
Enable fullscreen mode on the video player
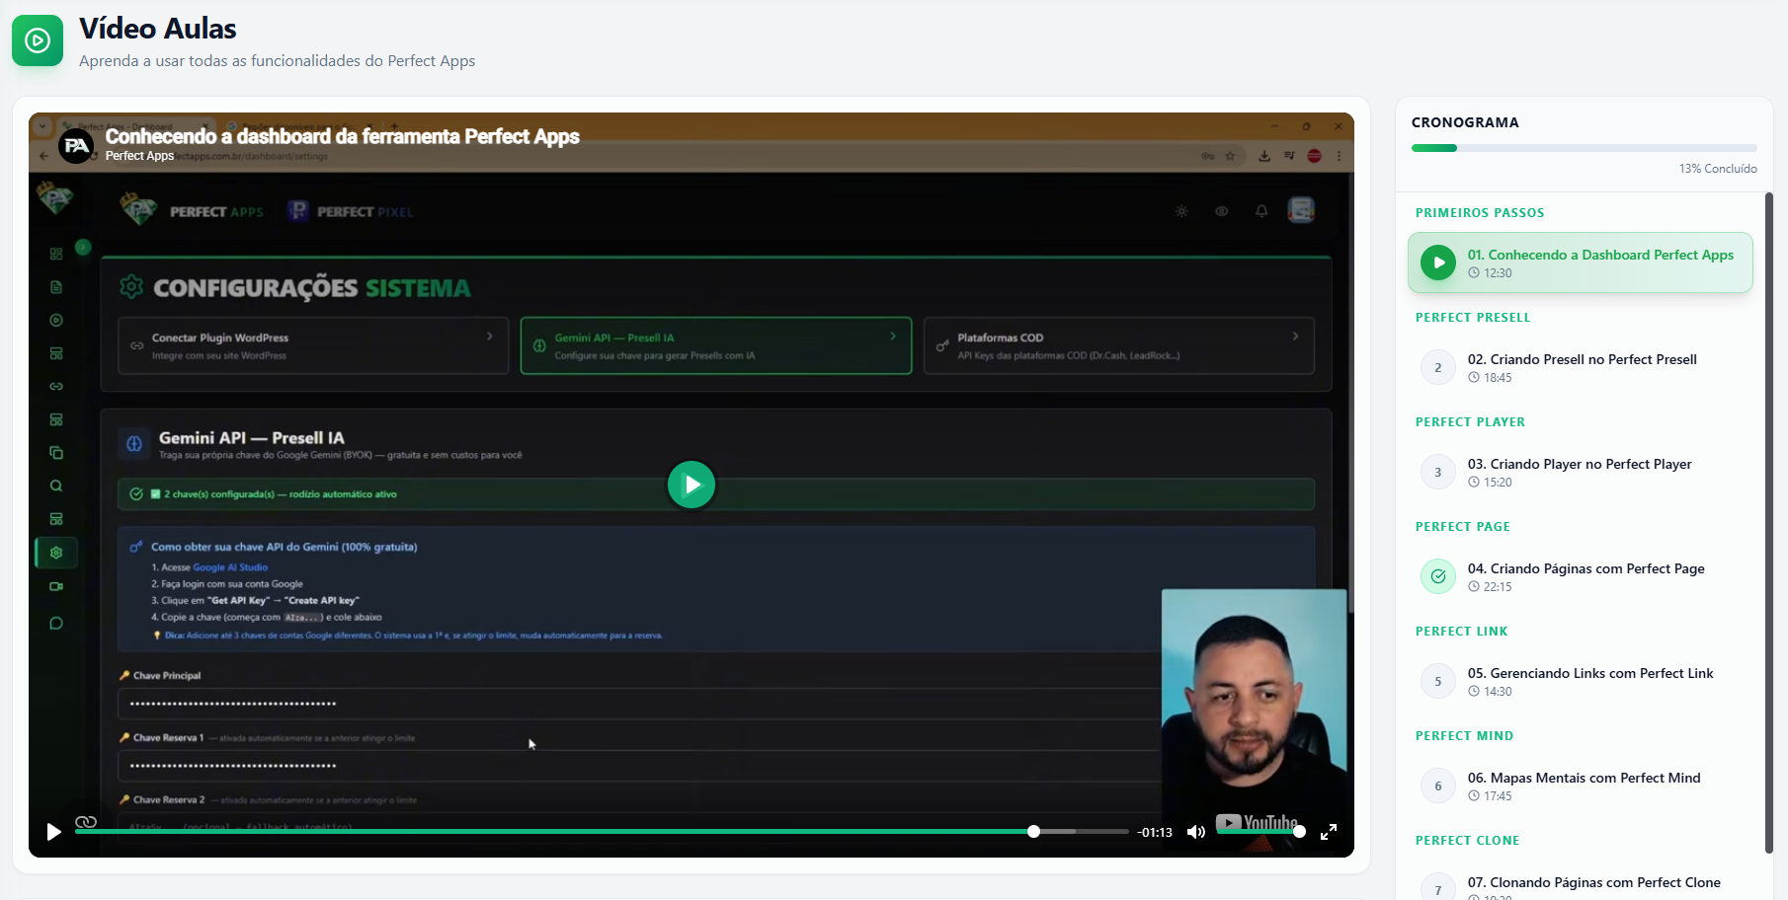(x=1329, y=832)
